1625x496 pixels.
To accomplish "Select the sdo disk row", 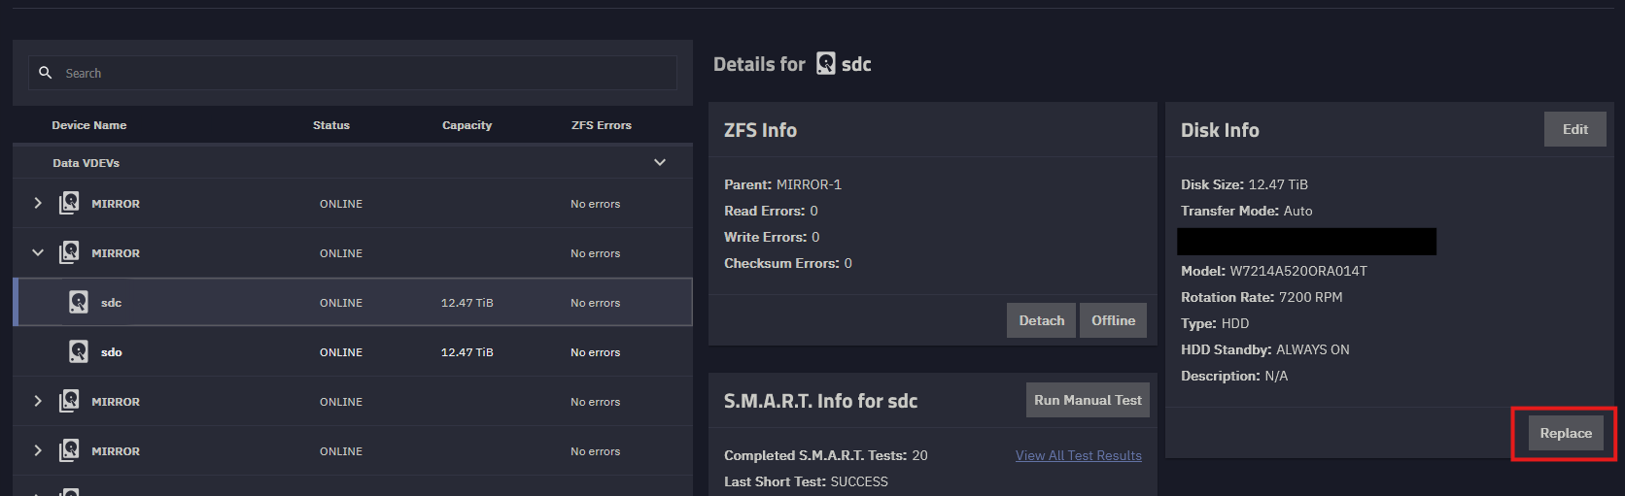I will [x=353, y=351].
